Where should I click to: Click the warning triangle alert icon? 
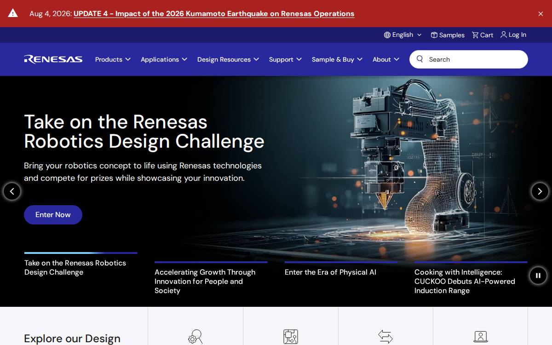[x=13, y=13]
